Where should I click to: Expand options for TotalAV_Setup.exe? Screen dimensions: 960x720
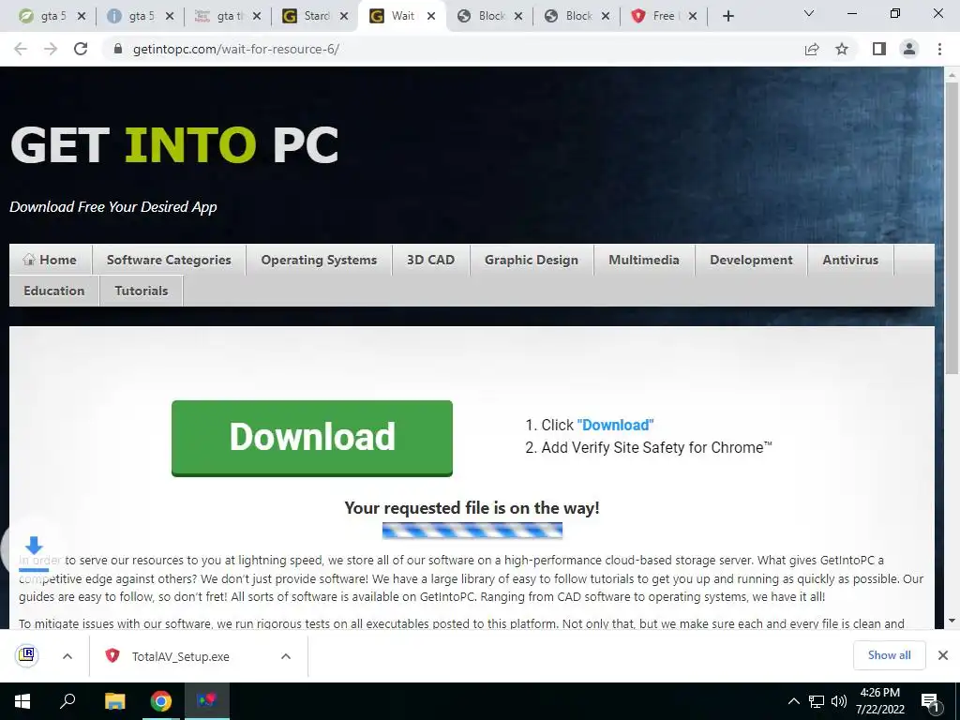tap(286, 656)
